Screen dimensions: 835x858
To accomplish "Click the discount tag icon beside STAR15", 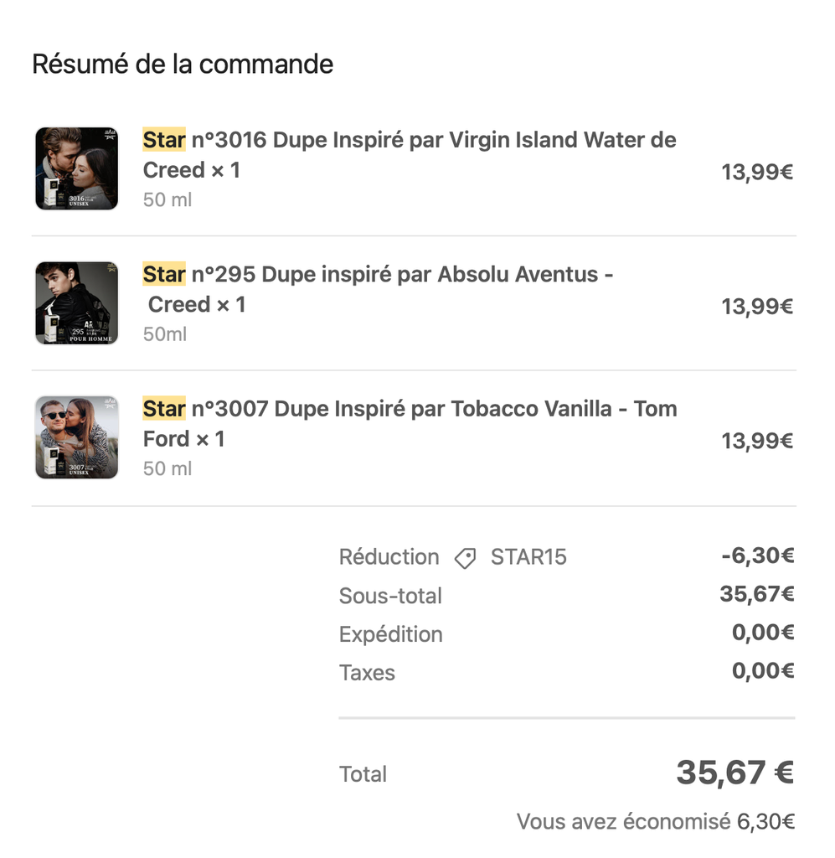I will coord(465,558).
